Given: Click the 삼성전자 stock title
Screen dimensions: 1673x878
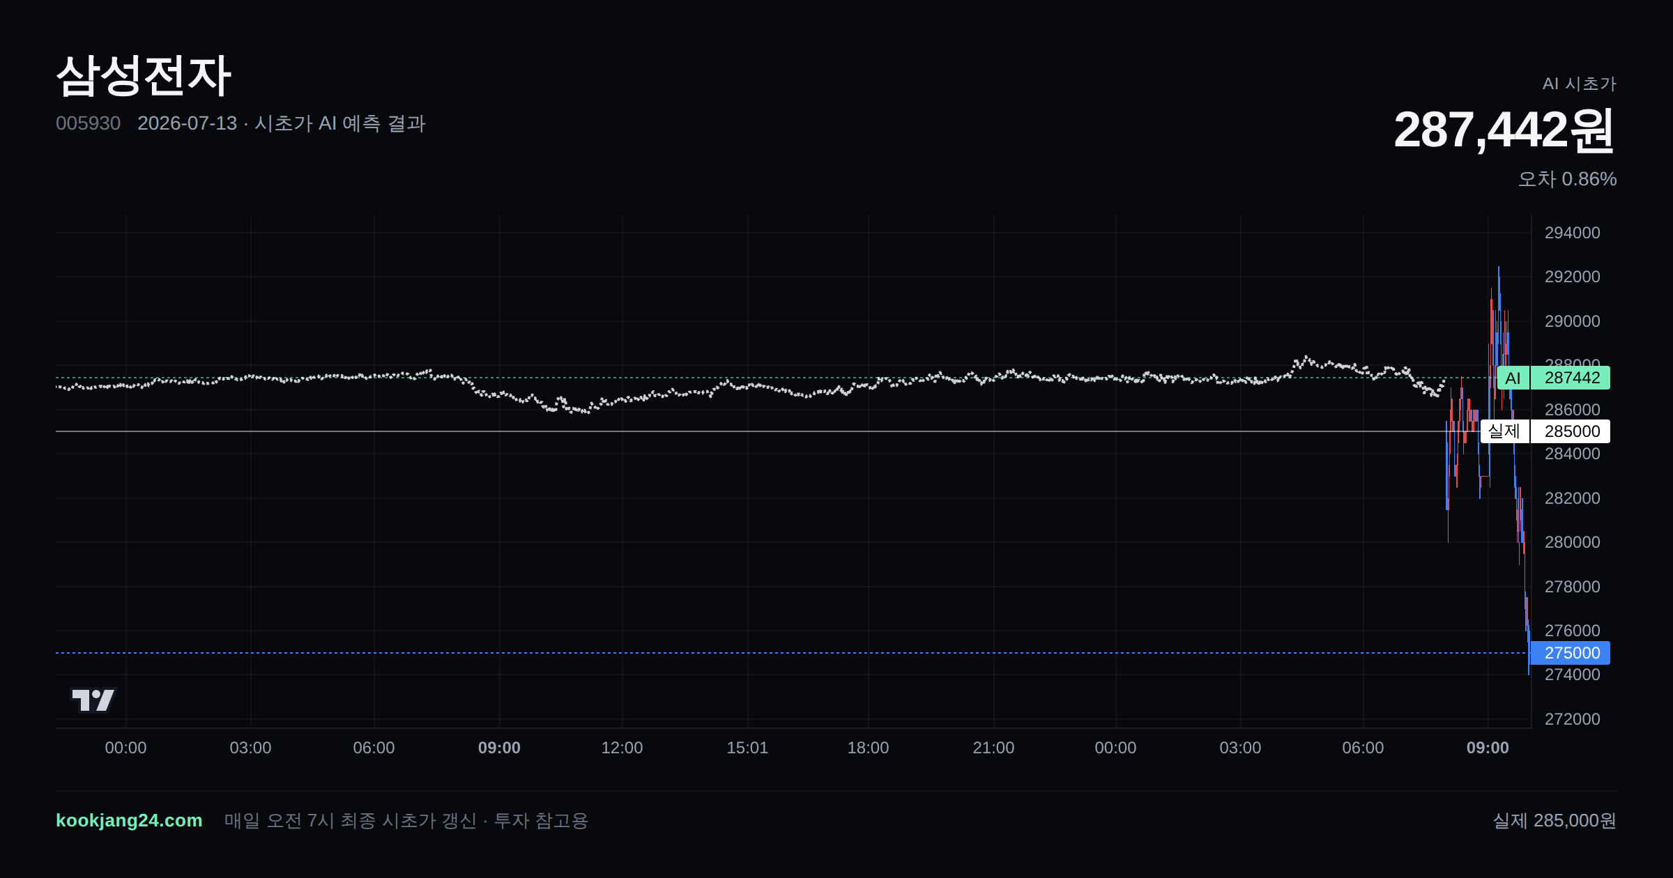Looking at the screenshot, I should click(x=144, y=76).
